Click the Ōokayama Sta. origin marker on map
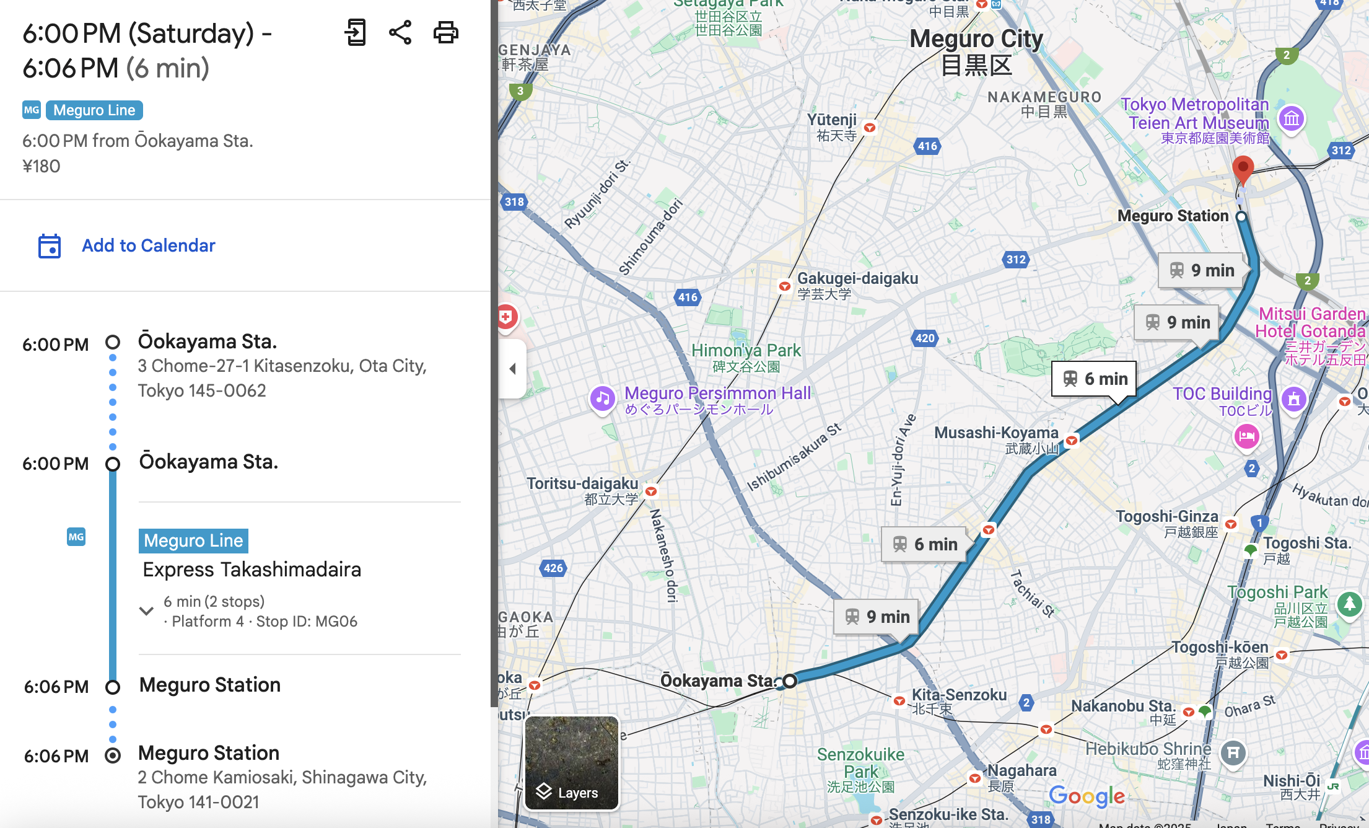This screenshot has width=1369, height=828. [789, 681]
